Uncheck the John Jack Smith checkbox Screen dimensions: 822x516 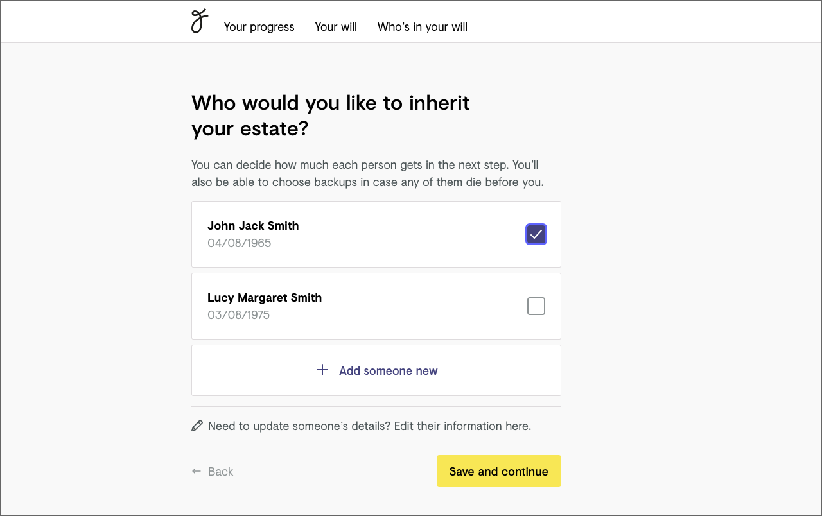pyautogui.click(x=536, y=234)
